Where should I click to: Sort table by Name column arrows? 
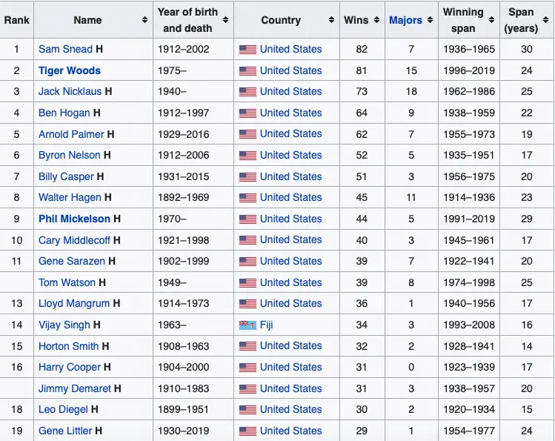144,21
